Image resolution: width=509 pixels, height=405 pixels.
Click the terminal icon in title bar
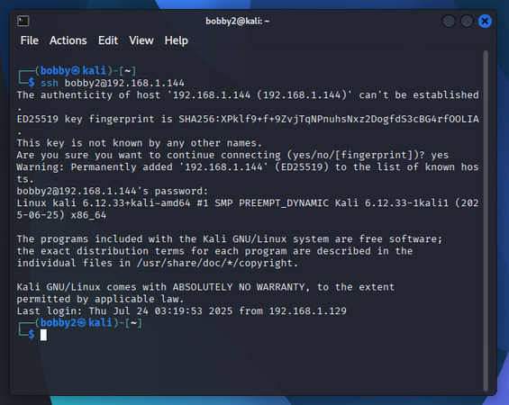(x=23, y=21)
